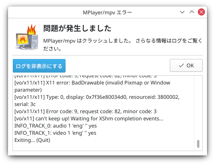Click the 'Type: 0, display: 0x7f36e80034d0' line
Image resolution: width=215 pixels, height=165 pixels.
[97, 97]
